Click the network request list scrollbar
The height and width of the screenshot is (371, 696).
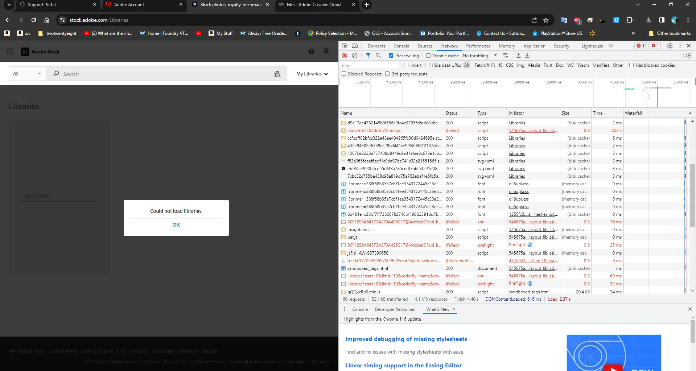[692, 196]
